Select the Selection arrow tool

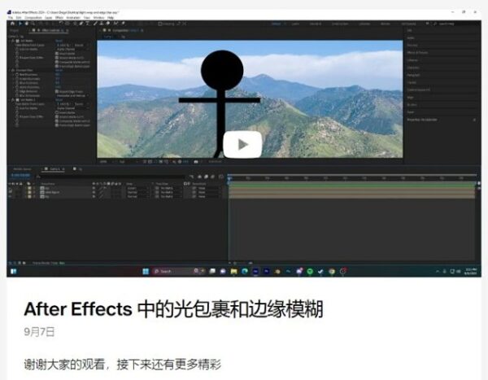click(x=20, y=24)
